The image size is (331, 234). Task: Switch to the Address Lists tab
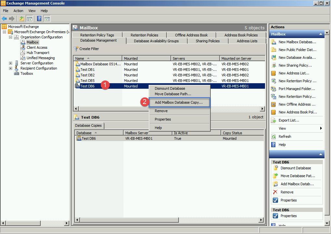pyautogui.click(x=247, y=41)
